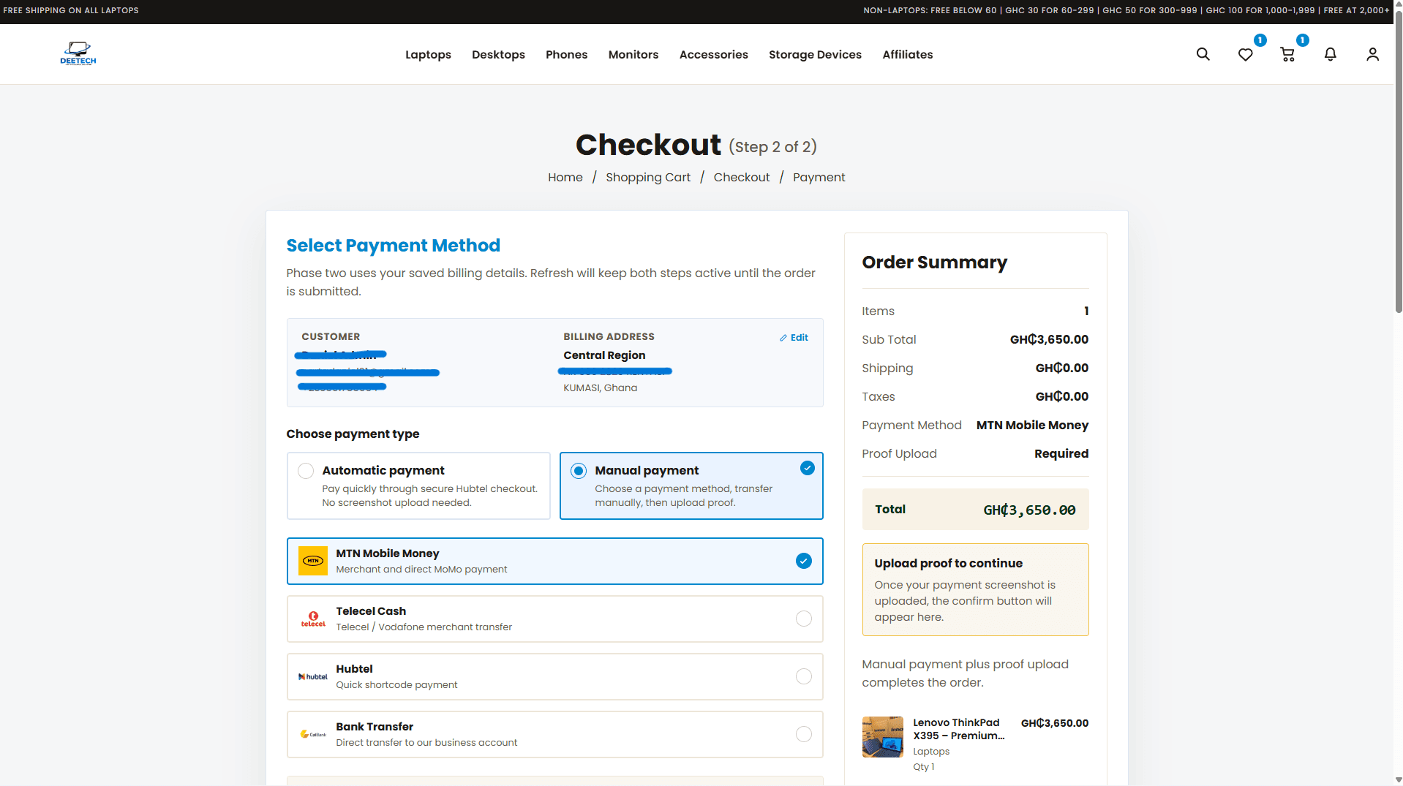Choose the Hubtel payment radio button
This screenshot has height=786, width=1403.
click(x=803, y=676)
